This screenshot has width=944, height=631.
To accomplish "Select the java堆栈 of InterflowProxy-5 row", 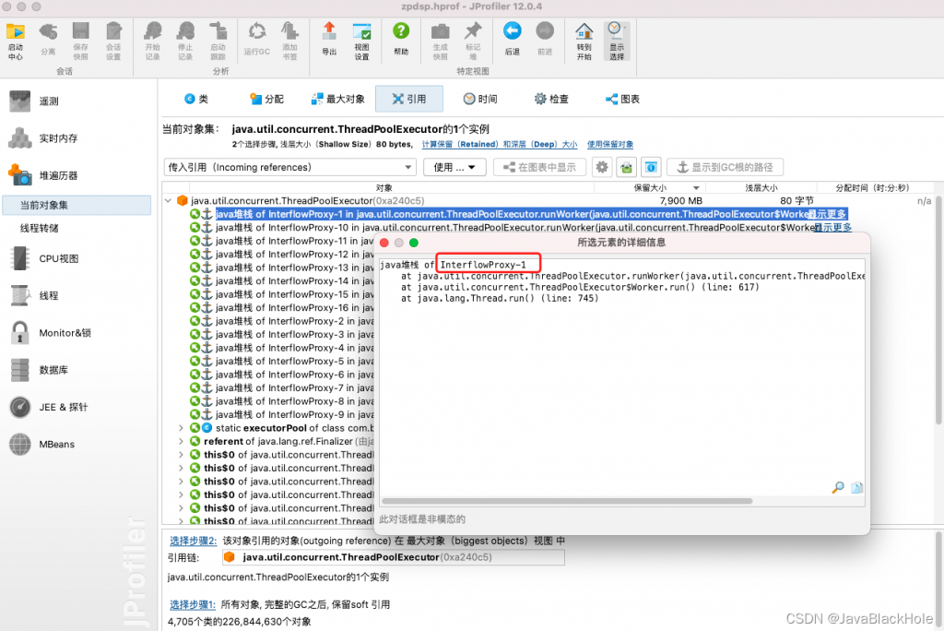I will (x=294, y=361).
